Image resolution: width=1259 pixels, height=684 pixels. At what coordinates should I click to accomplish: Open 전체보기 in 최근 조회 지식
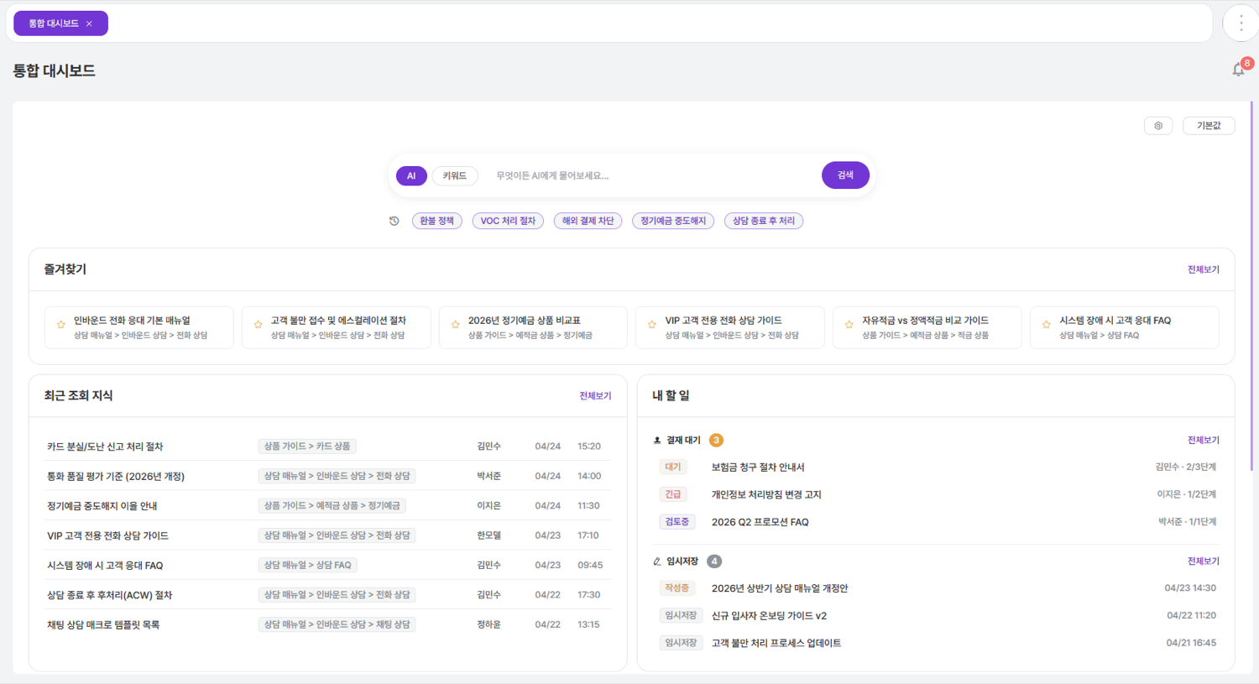coord(595,395)
